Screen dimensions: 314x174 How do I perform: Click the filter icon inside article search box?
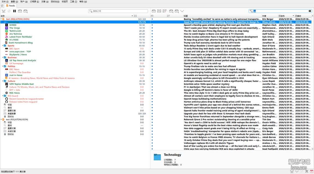coord(251,11)
